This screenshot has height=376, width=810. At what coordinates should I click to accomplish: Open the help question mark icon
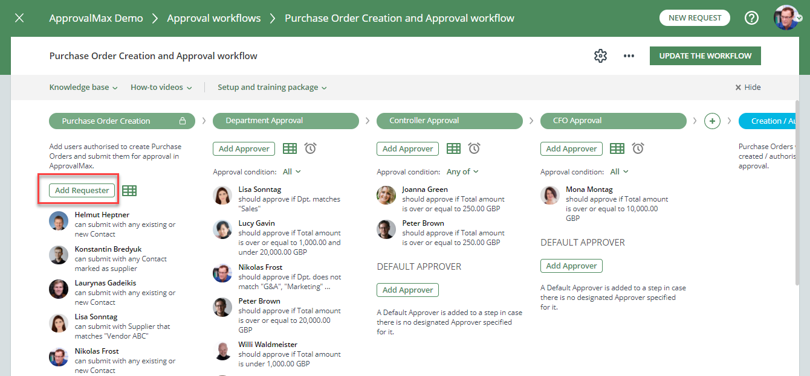751,18
